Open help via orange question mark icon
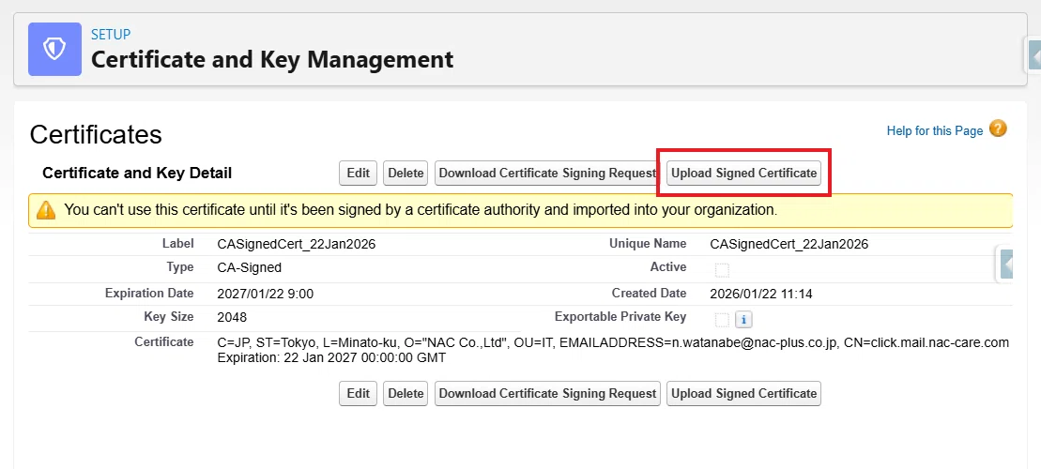The width and height of the screenshot is (1041, 469). (x=998, y=128)
